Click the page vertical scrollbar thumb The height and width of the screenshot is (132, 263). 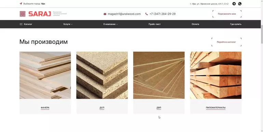(x=262, y=34)
